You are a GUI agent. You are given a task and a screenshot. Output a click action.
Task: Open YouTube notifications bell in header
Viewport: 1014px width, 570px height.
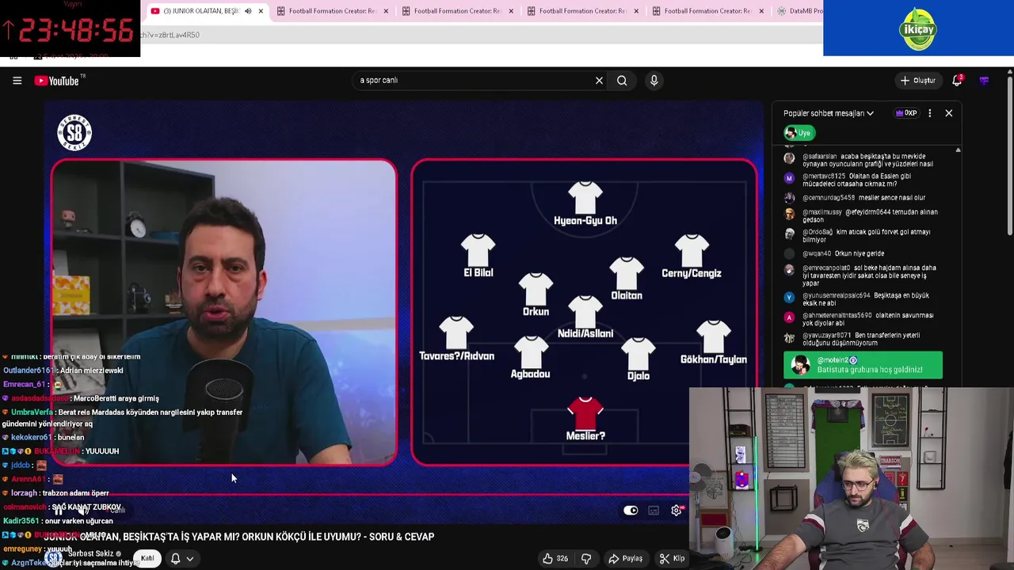pos(957,80)
